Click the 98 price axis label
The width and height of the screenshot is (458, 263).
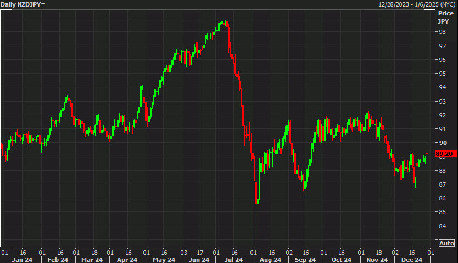coord(442,32)
